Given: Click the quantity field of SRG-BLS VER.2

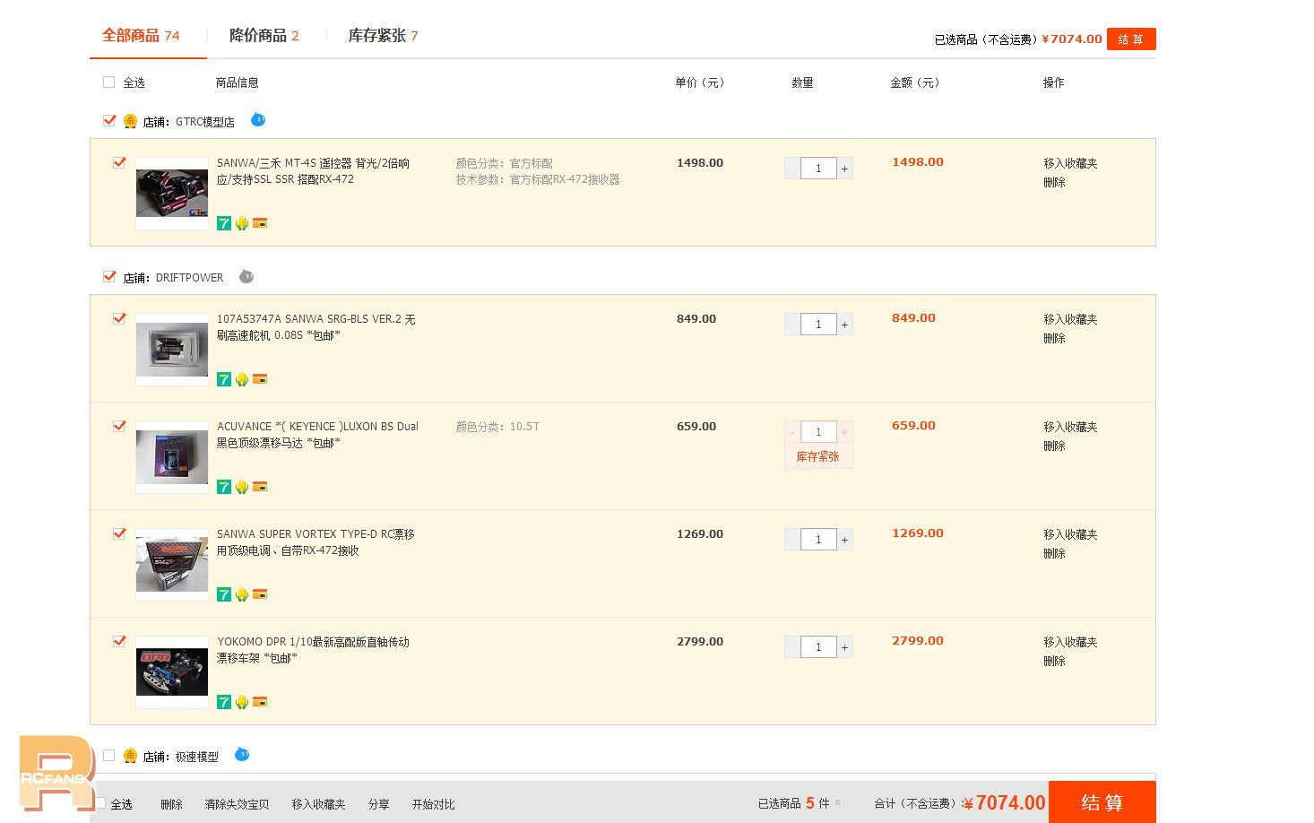Looking at the screenshot, I should (818, 325).
